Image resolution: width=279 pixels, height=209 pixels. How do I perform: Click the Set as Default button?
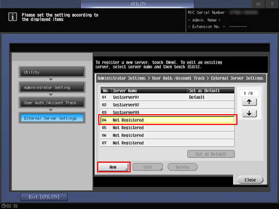[x=211, y=154]
